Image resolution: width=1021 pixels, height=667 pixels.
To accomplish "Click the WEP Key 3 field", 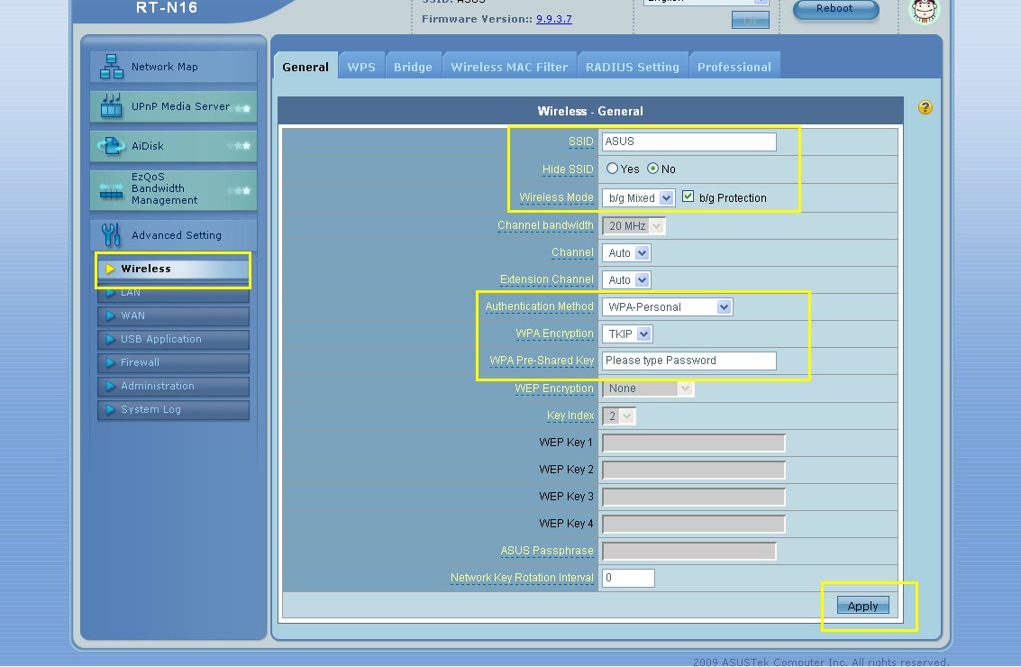I will pyautogui.click(x=694, y=497).
